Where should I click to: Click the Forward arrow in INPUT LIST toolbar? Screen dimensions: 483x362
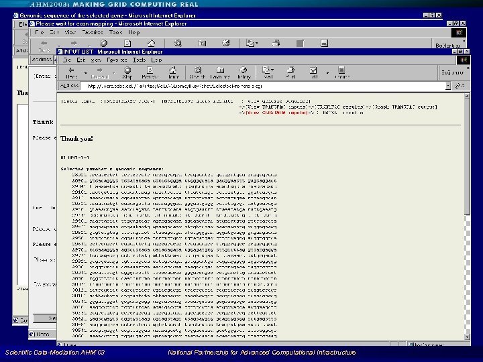[99, 72]
